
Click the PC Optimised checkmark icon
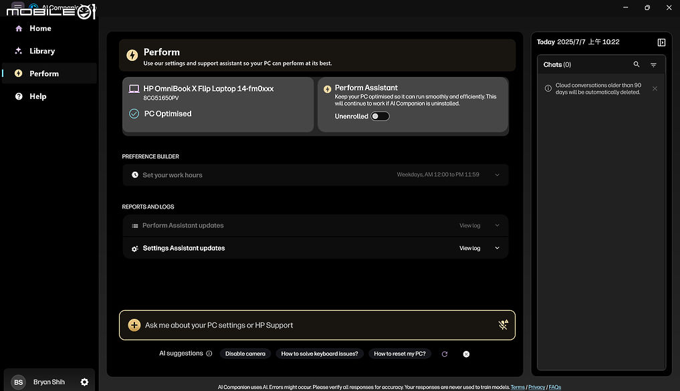tap(134, 114)
